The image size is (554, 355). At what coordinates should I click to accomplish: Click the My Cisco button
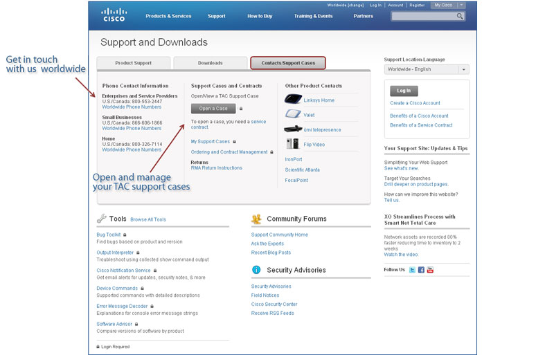443,5
